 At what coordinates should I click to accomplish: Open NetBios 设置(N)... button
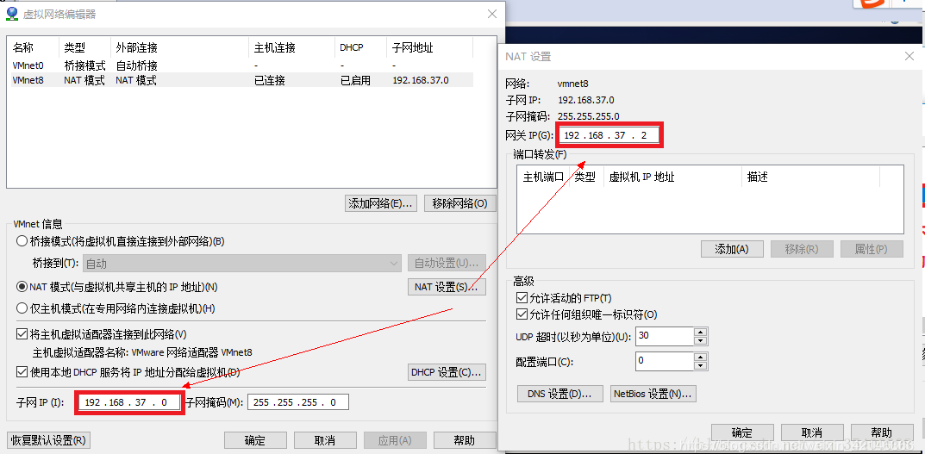click(653, 394)
